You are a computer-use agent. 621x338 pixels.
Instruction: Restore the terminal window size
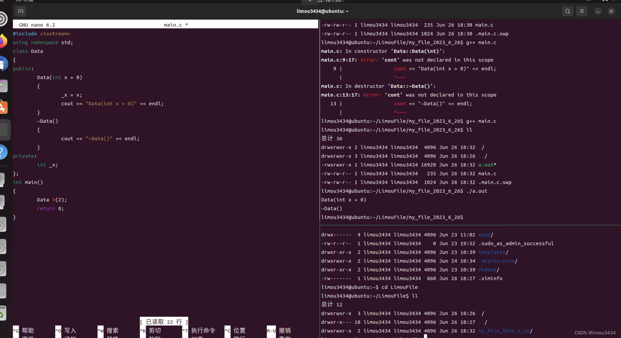pyautogui.click(x=611, y=11)
